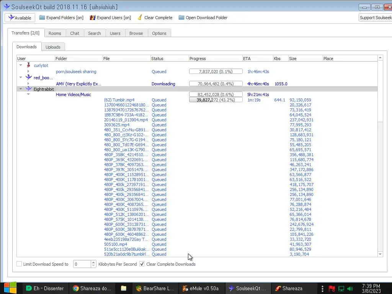Click the Home Videos/Music progress bar
Screen dimensions: 392x294
(216, 94)
